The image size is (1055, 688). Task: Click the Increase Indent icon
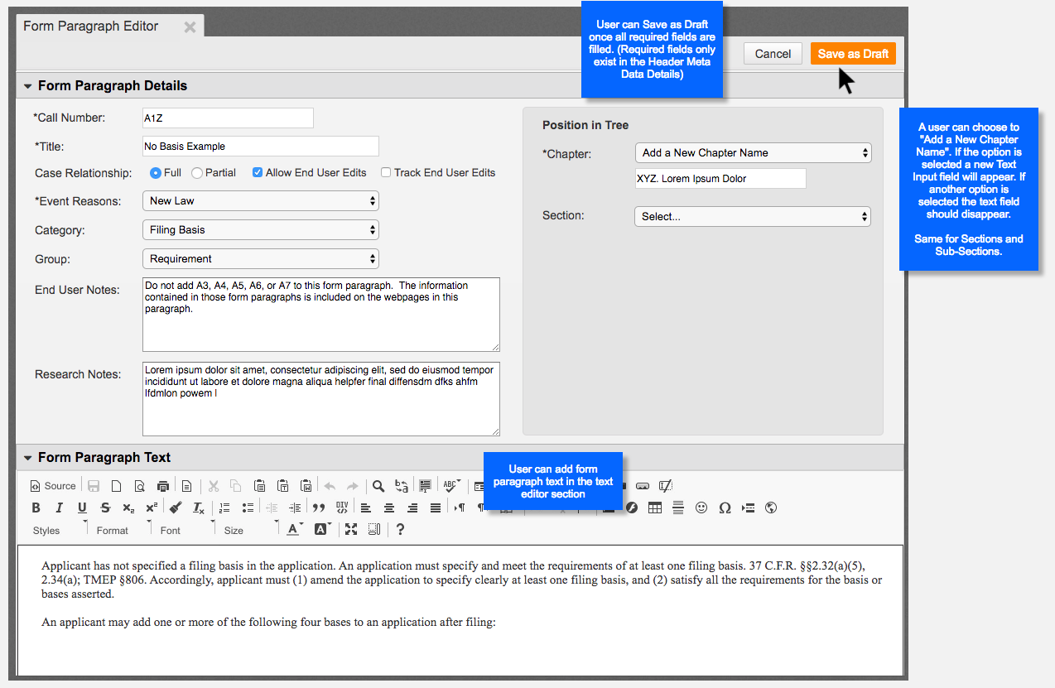(294, 508)
